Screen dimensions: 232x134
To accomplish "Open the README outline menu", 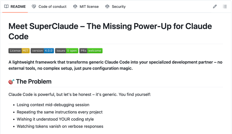I will coord(225,6).
